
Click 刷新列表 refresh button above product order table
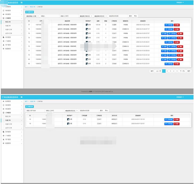(x=30, y=12)
